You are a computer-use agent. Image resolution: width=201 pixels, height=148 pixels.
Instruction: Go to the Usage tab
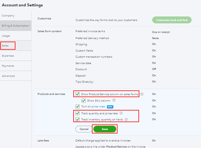(6, 36)
